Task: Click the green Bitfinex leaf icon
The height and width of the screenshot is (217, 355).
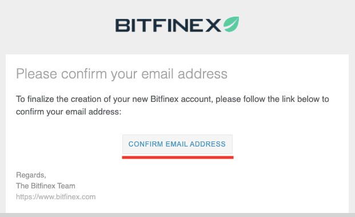Action: tap(231, 24)
